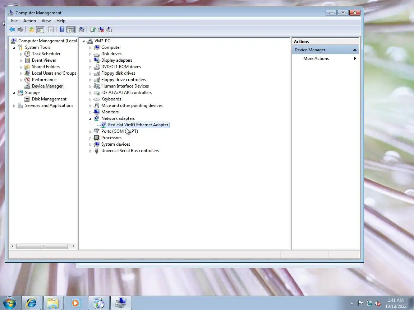Expand the Task Scheduler node
The image size is (414, 310).
(21, 54)
